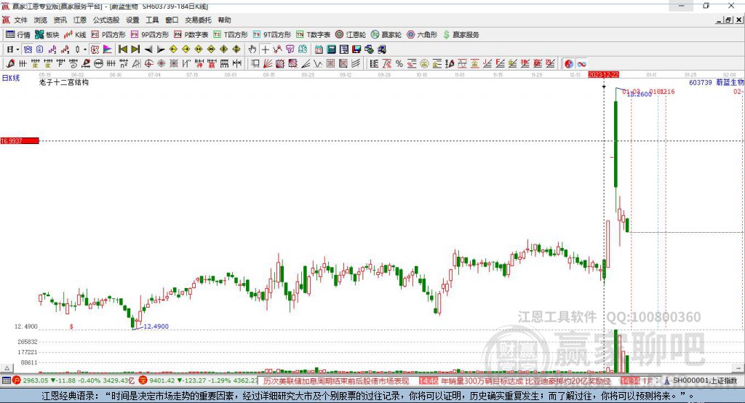This screenshot has height=403, width=745.
Task: Open the 板块 sector view
Action: [x=47, y=35]
